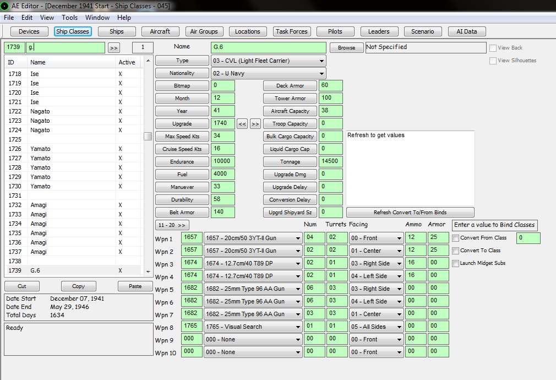Click the AE Editor app icon in title bar

click(x=4, y=6)
